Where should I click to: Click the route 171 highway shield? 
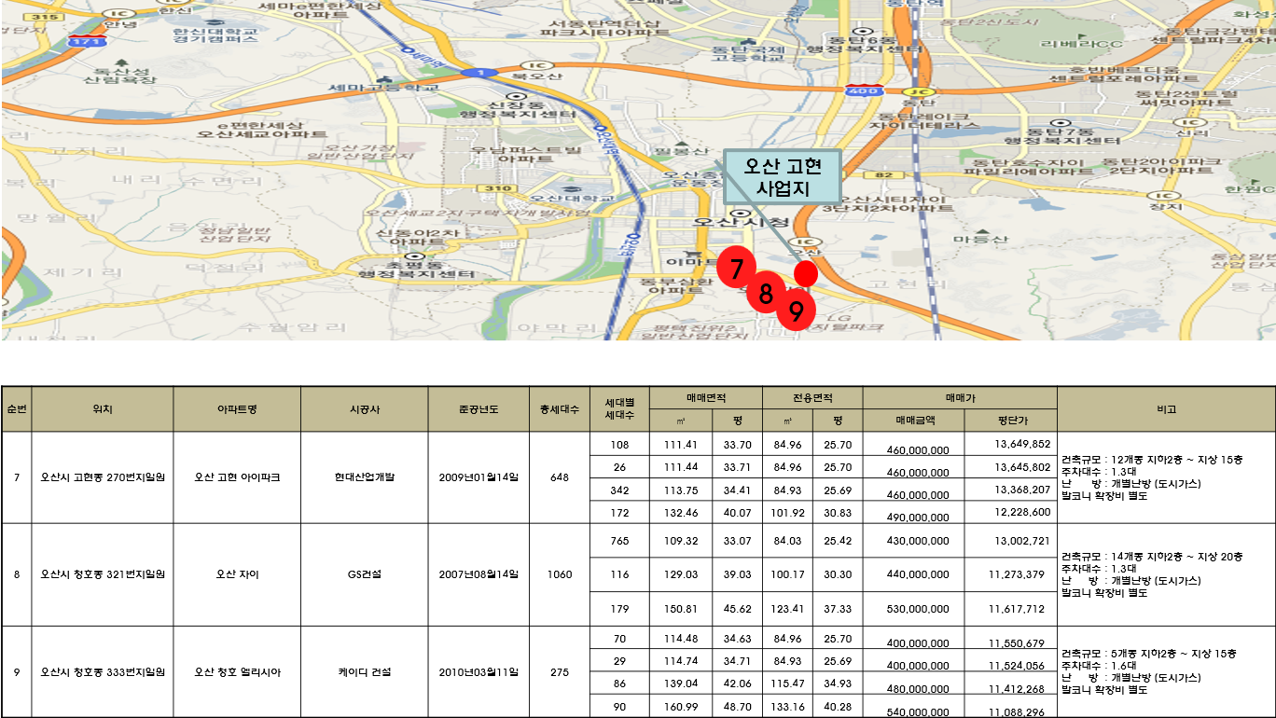tap(86, 41)
